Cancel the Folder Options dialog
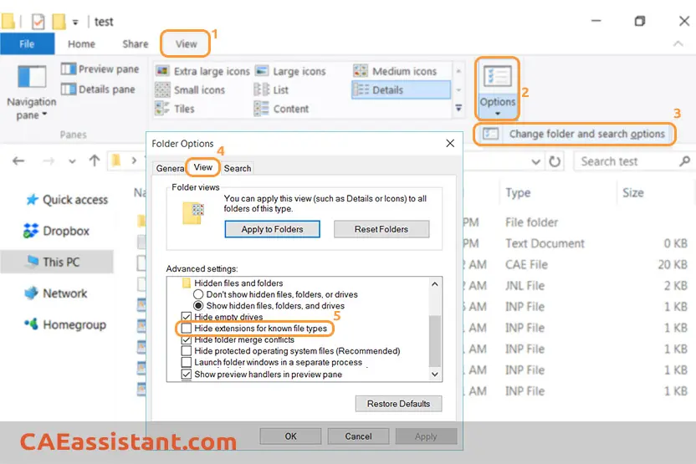This screenshot has height=464, width=696. [358, 436]
